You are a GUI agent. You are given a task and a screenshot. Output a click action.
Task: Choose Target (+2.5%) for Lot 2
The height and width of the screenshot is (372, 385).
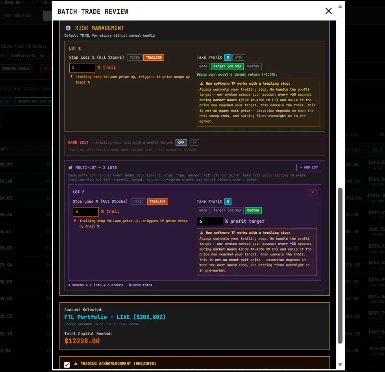pyautogui.click(x=227, y=210)
